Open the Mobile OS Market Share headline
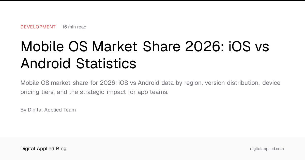This screenshot has width=305, height=160. coord(145,55)
